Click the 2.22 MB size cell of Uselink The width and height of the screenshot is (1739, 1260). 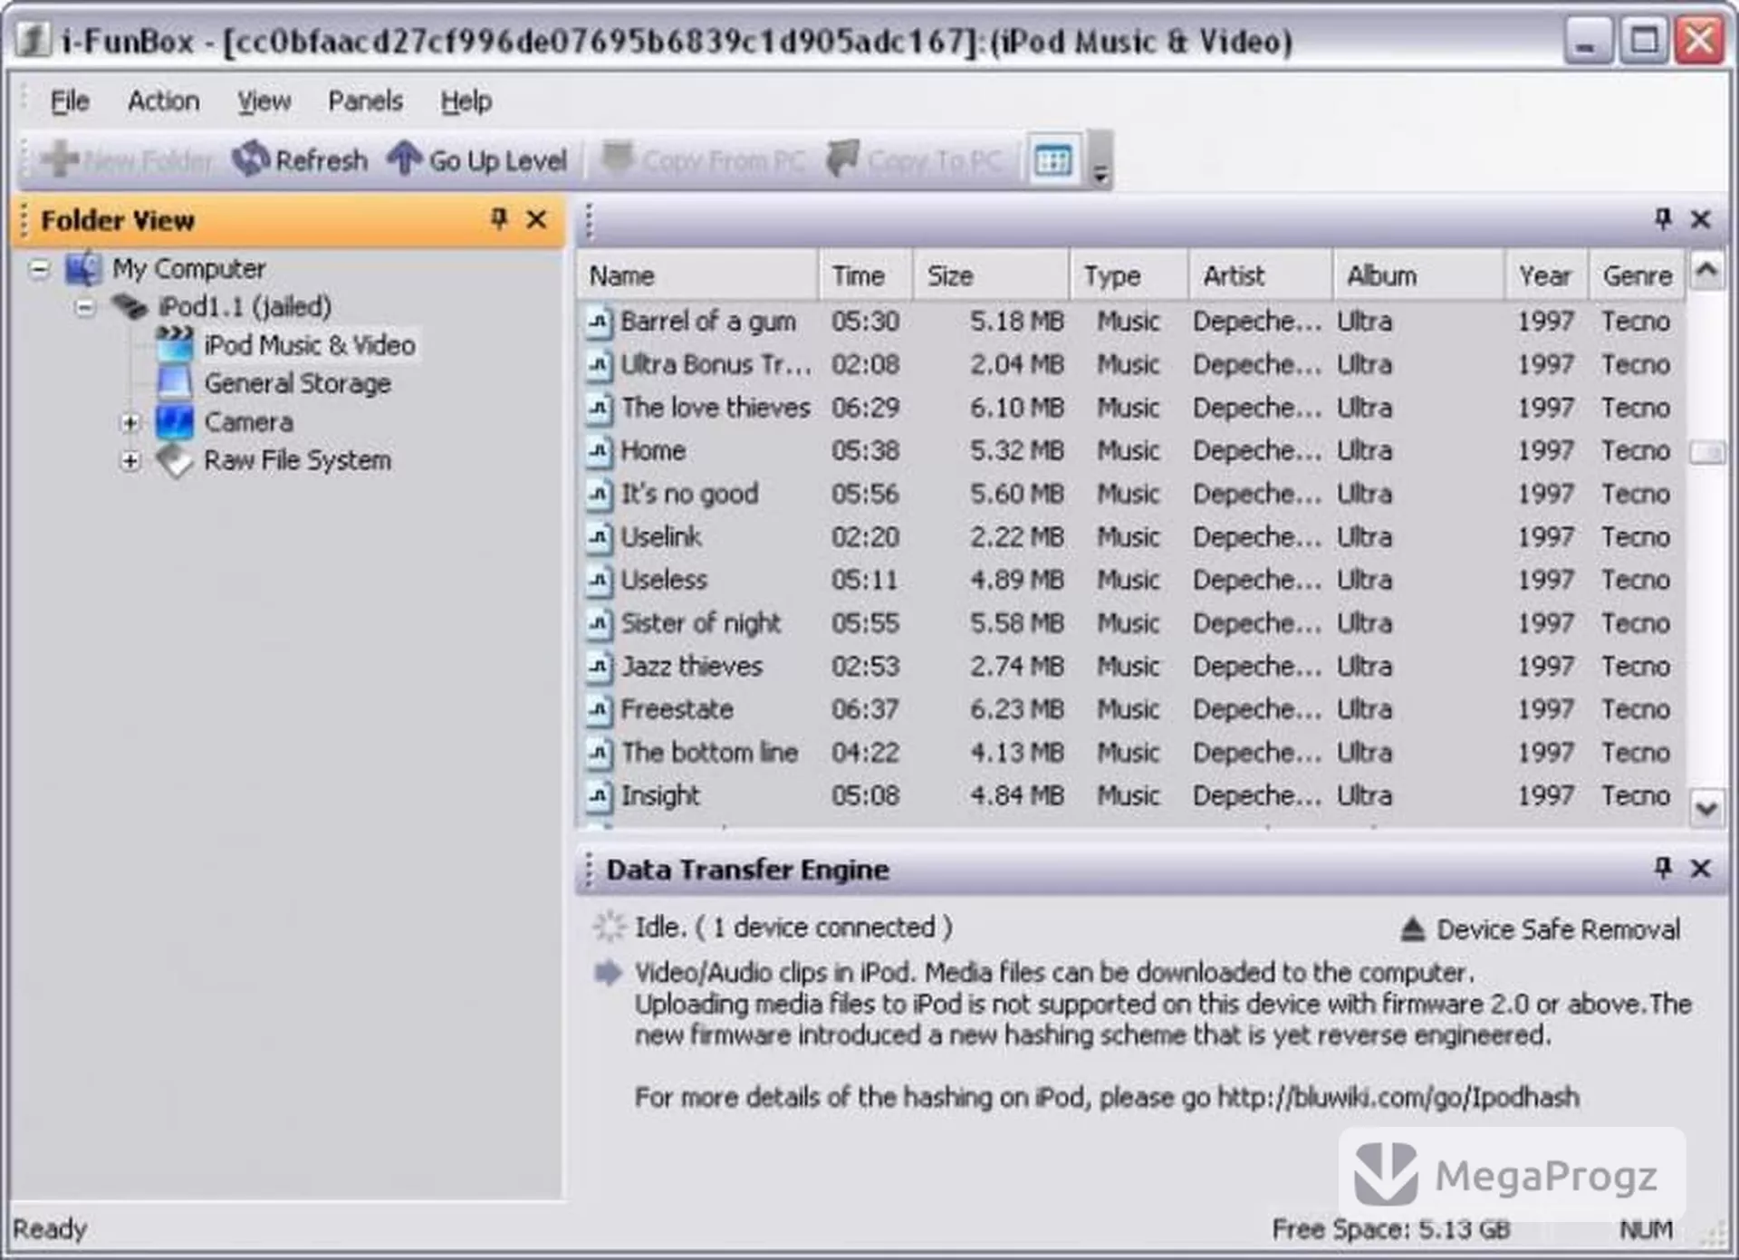[x=1016, y=537]
